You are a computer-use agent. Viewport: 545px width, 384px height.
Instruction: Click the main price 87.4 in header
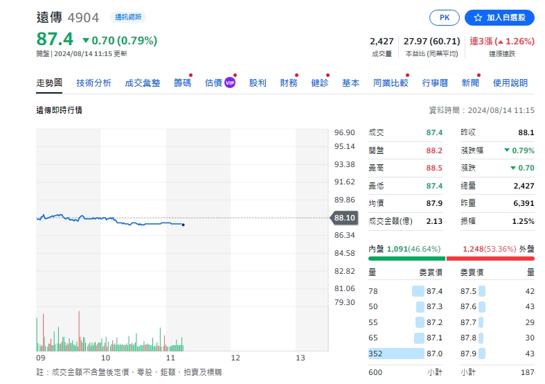point(55,39)
